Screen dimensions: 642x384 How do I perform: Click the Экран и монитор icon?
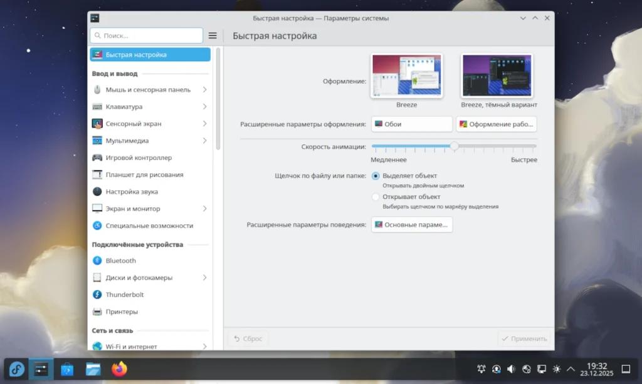click(x=97, y=208)
